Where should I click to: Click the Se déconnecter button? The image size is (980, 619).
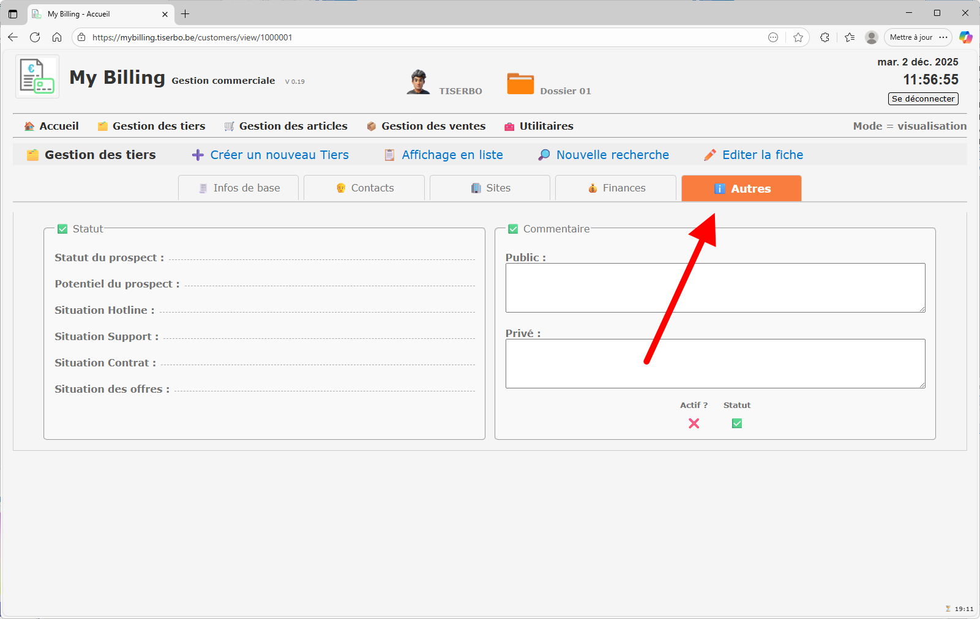[922, 99]
